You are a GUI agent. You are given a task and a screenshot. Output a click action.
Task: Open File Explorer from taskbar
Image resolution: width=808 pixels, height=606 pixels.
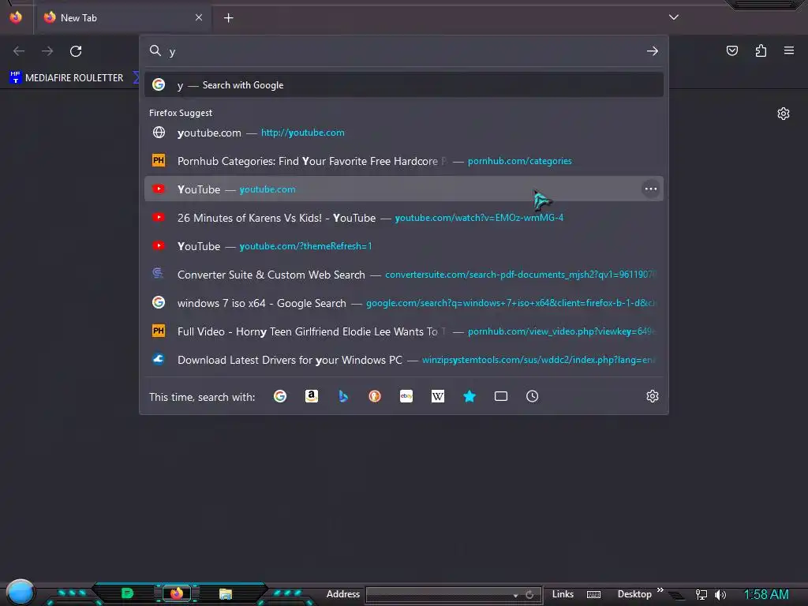[226, 593]
